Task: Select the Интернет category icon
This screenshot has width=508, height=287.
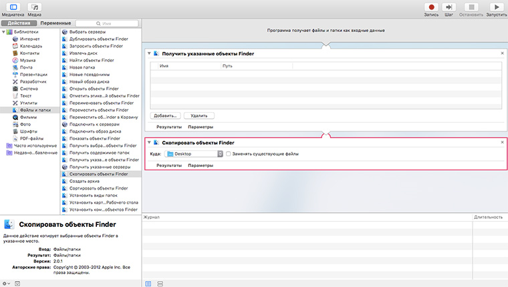Action: pos(15,39)
